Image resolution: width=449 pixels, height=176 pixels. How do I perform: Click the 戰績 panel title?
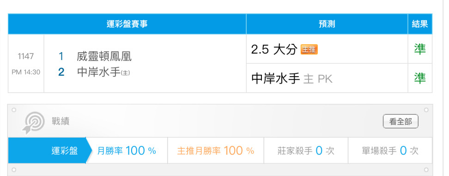[61, 121]
